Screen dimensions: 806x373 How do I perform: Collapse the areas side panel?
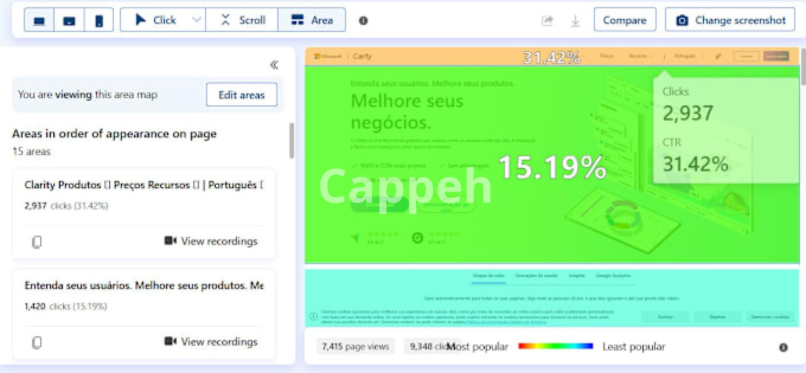click(274, 65)
